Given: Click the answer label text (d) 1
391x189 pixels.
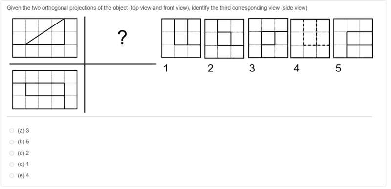Looking at the screenshot, I should pos(23,165).
